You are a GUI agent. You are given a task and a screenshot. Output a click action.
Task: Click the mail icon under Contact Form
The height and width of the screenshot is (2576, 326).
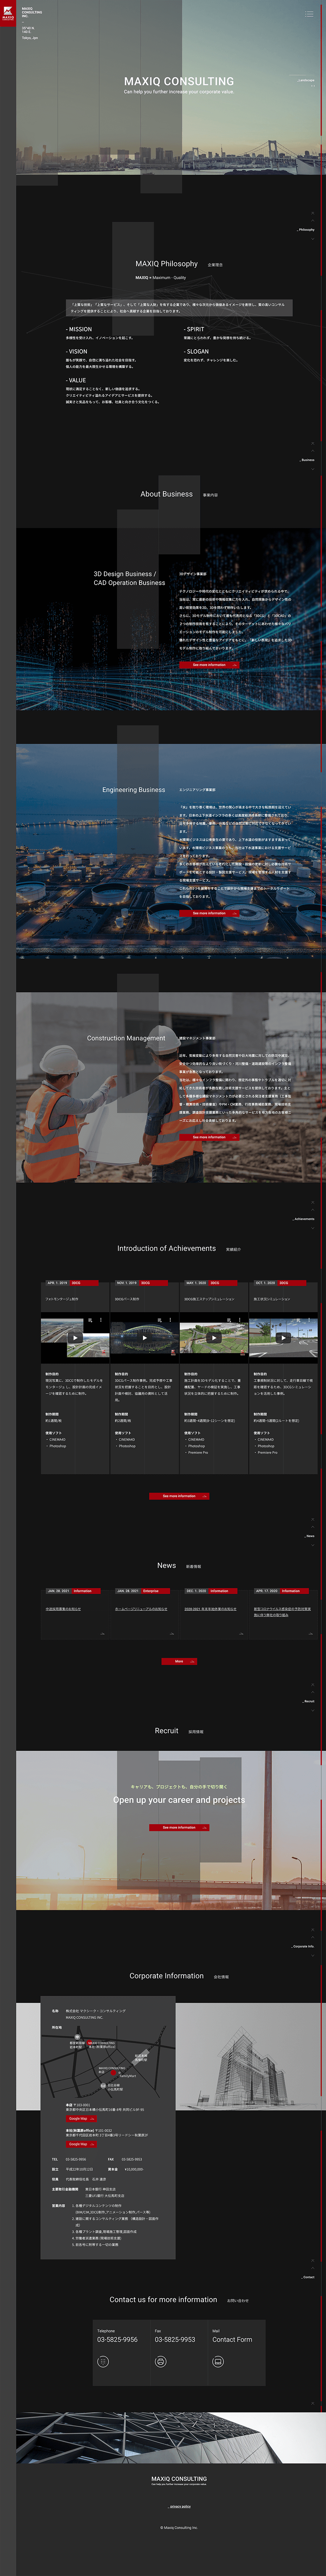tap(218, 2360)
